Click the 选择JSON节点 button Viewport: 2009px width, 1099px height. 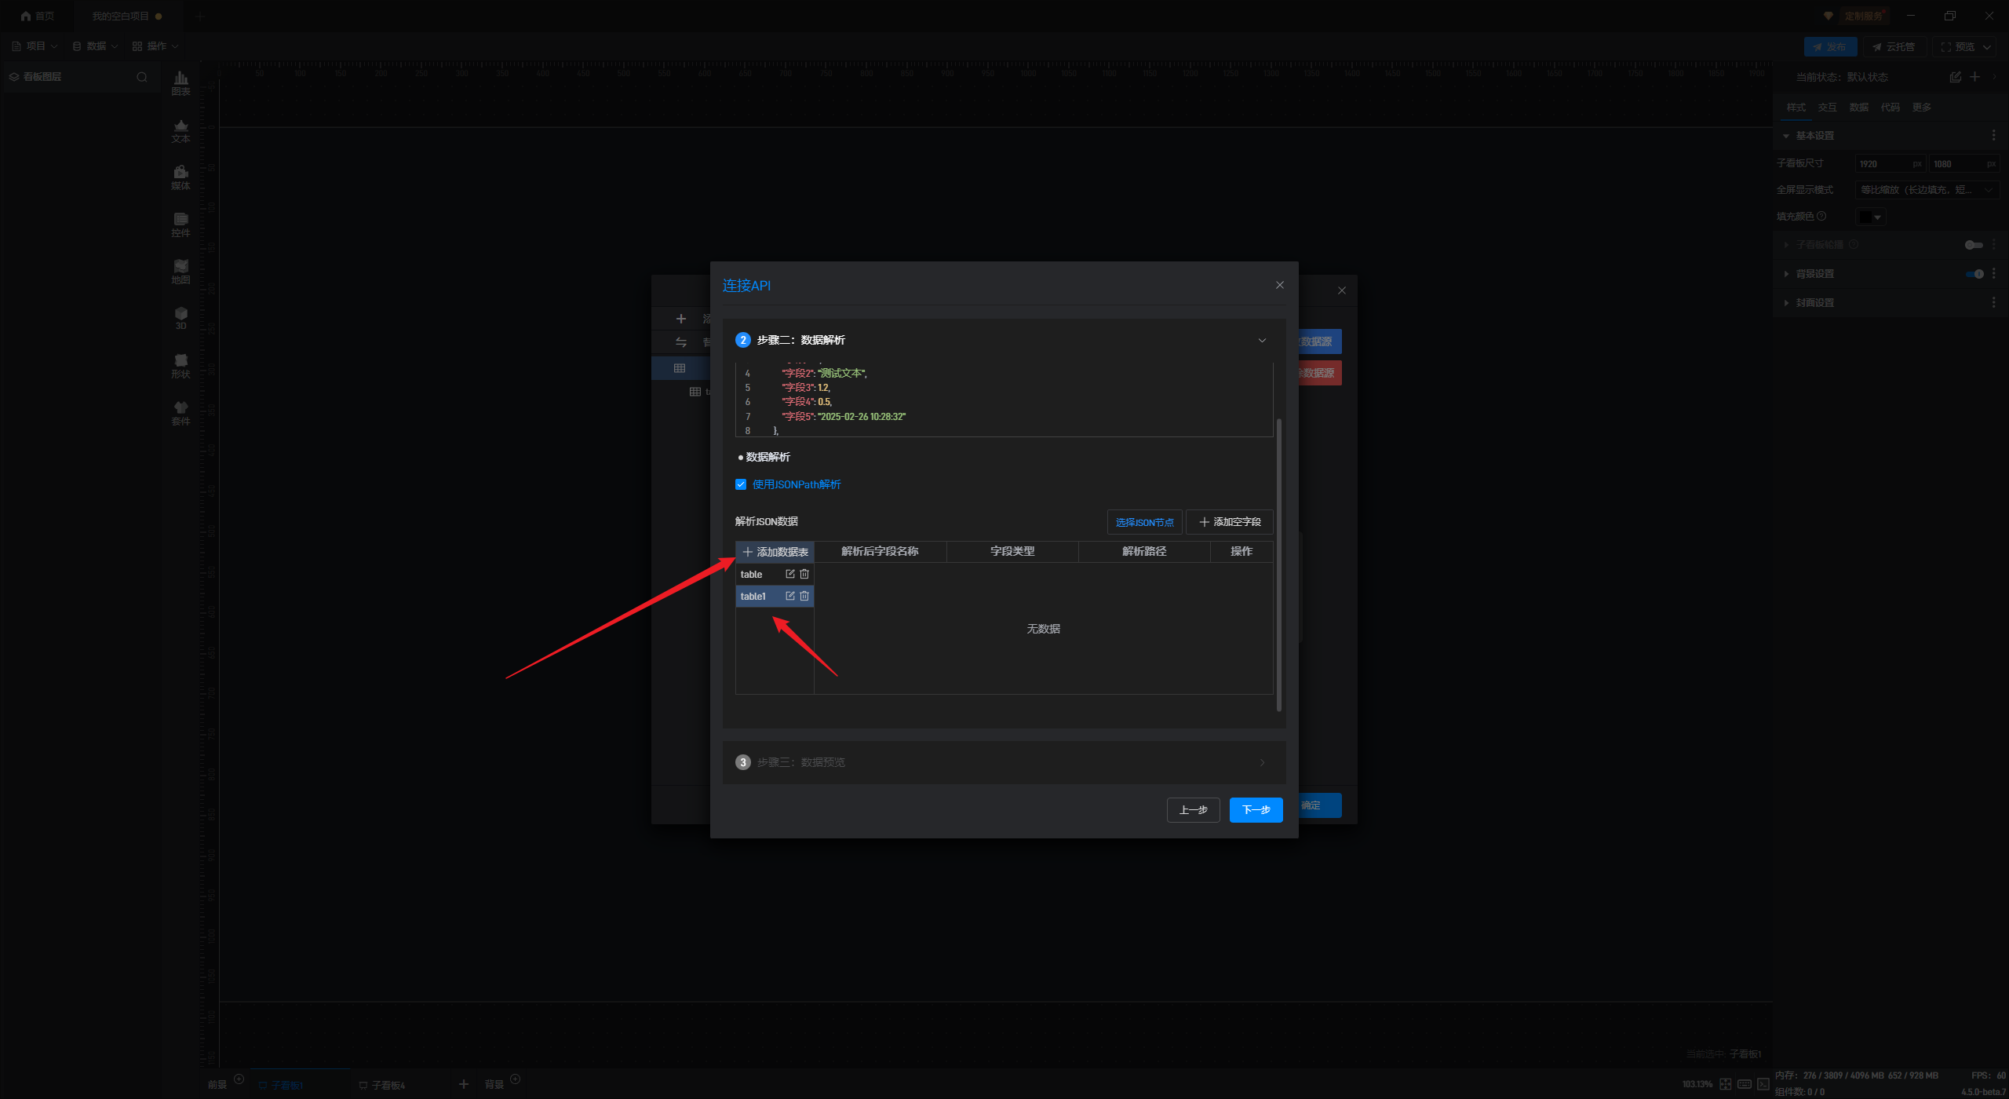coord(1144,522)
